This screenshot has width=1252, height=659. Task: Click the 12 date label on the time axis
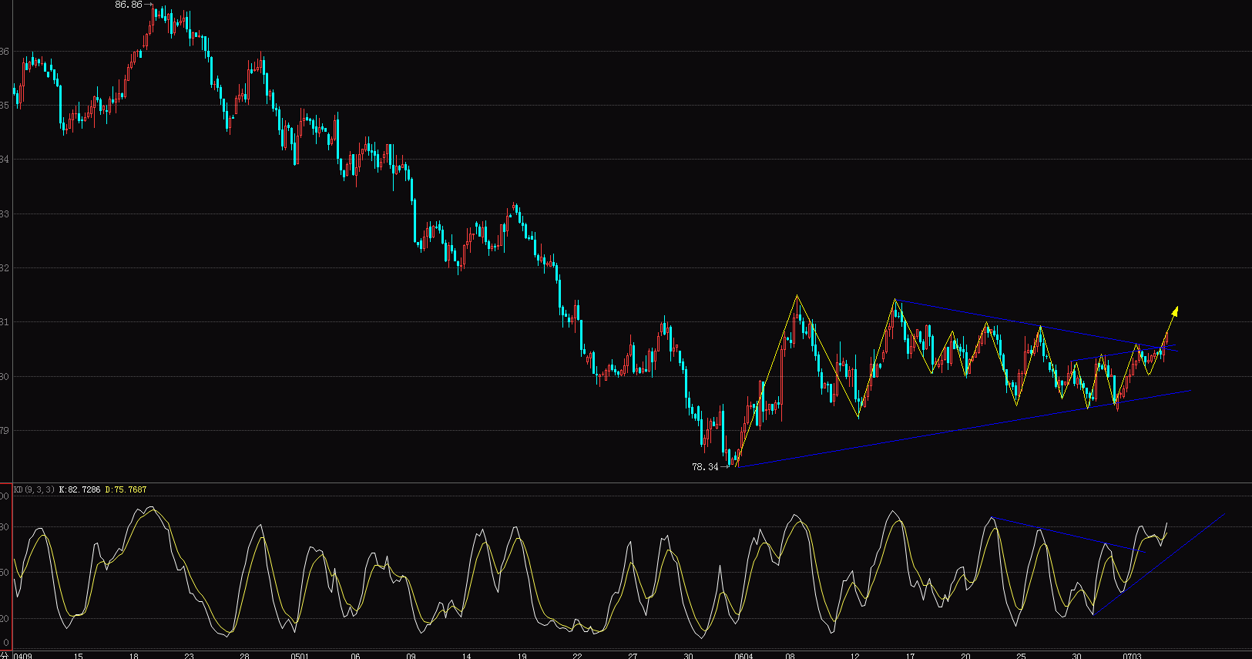854,656
